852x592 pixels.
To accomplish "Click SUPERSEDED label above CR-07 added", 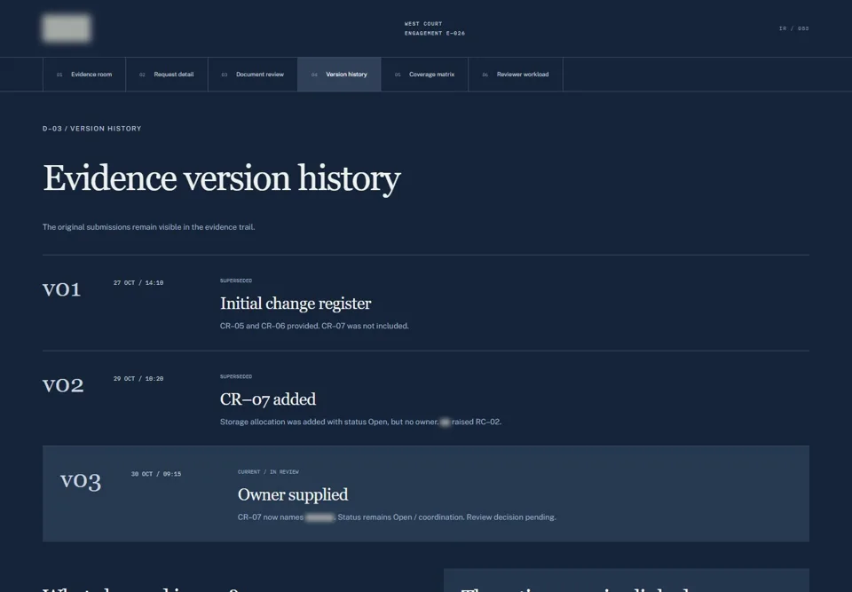I will (236, 376).
